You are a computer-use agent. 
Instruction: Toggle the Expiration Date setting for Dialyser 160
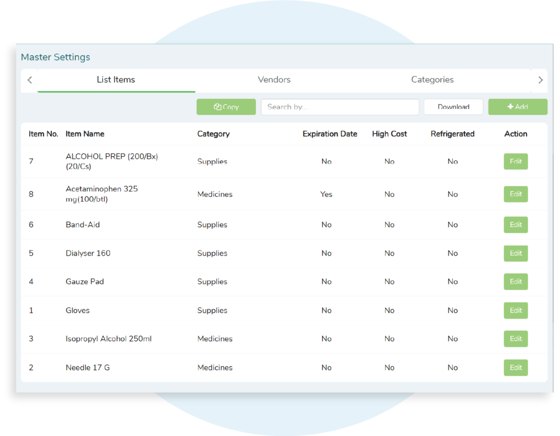click(326, 253)
